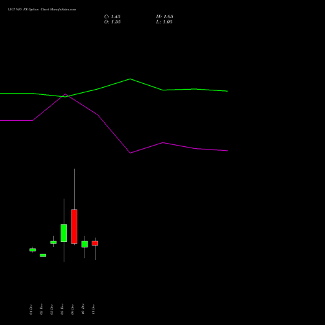Click the purple indicator line on the chart
The image size is (325, 325).
pyautogui.click(x=130, y=153)
